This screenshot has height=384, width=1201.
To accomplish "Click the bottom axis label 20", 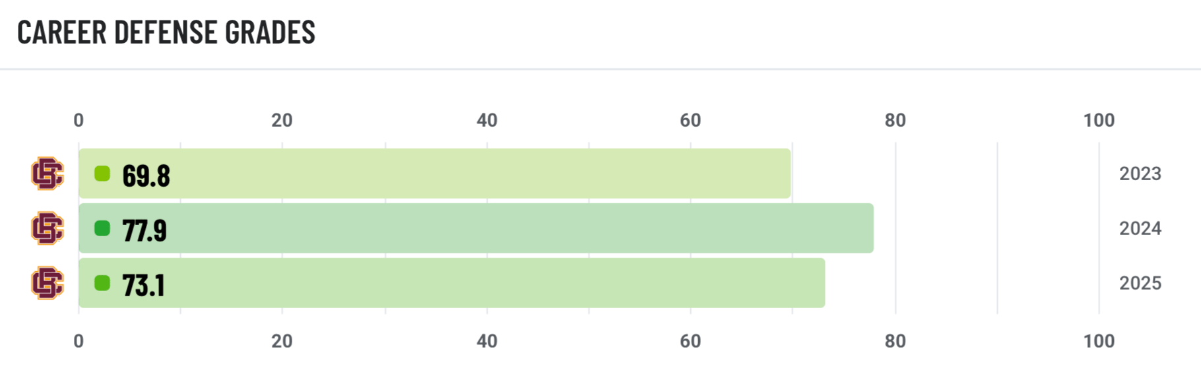I will [x=282, y=341].
